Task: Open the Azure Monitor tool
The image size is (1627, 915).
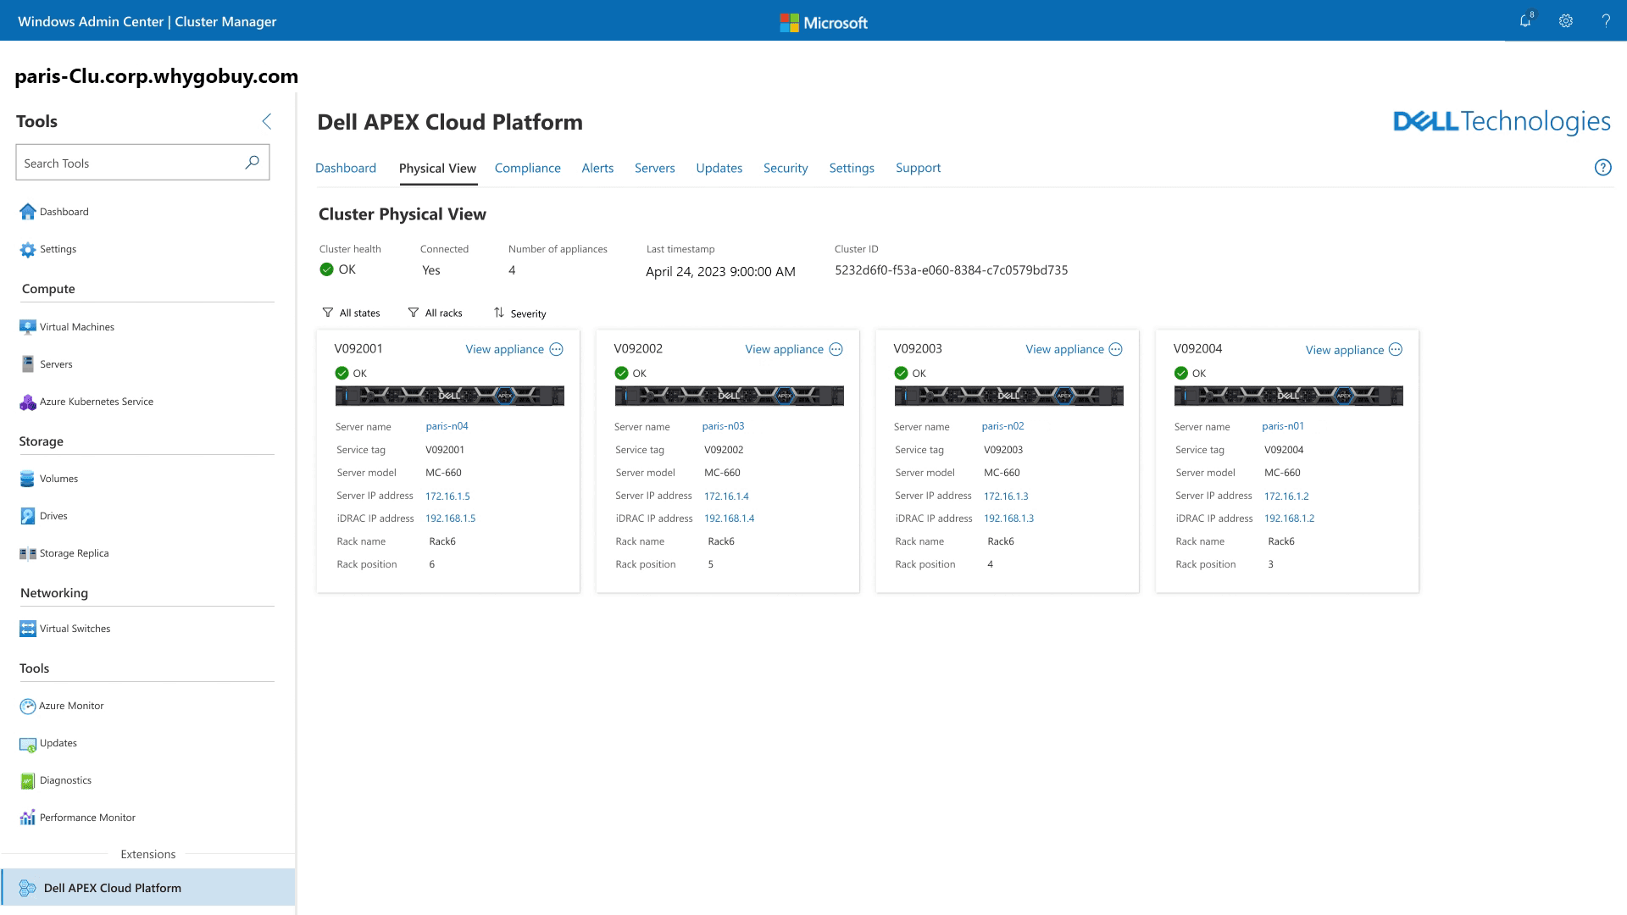Action: pyautogui.click(x=71, y=706)
